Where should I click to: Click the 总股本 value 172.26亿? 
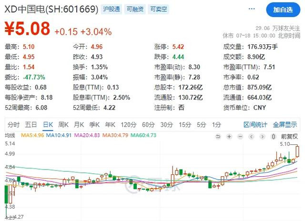tap(191, 87)
